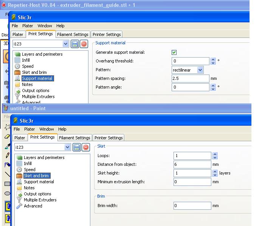Decrease the Overhang threshold value

point(213,63)
